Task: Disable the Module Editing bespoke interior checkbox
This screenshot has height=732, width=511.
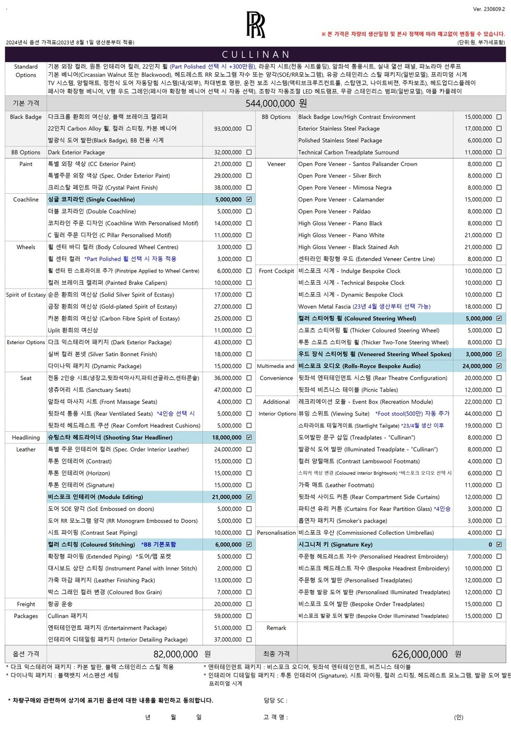Action: click(249, 497)
